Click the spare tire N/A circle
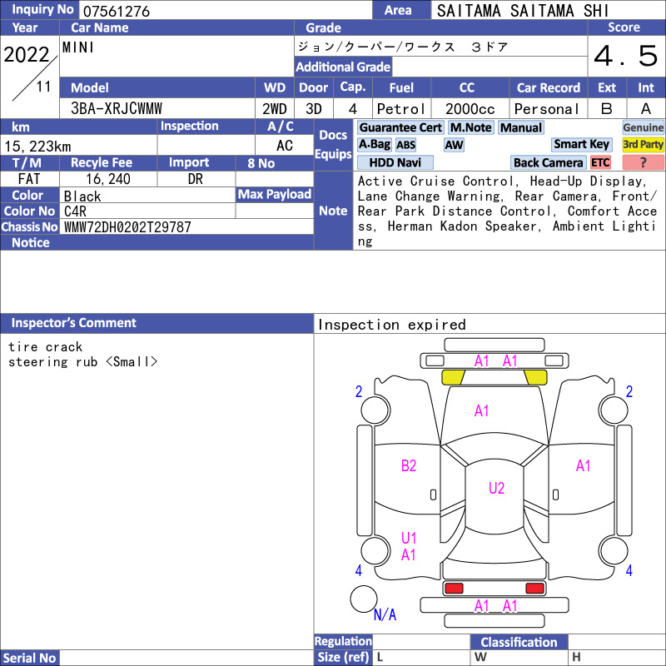Image resolution: width=666 pixels, height=666 pixels. (364, 599)
